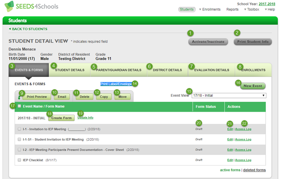
Task: Select the IEP Checklist checkbox
Action: coord(20,160)
